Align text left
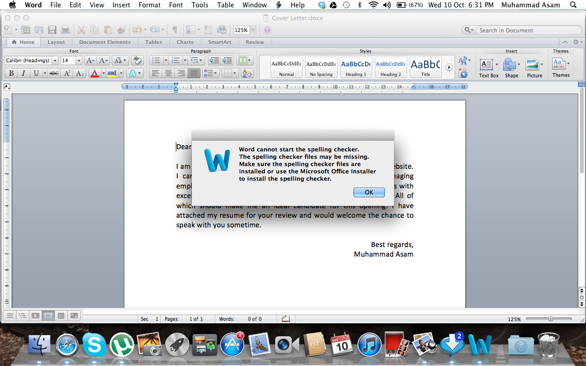 pos(156,73)
